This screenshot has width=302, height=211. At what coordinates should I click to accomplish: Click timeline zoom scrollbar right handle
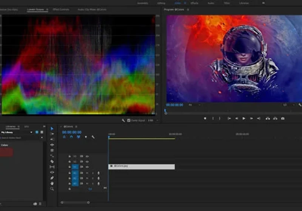[88, 202]
